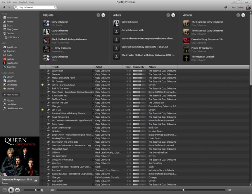The height and width of the screenshot is (194, 252).
Task: Open the Prince Of Darkness album
Action: [202, 48]
